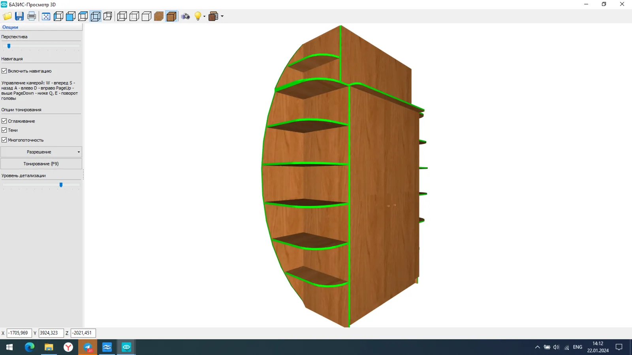Click the fit-to-window view icon
This screenshot has height=355, width=632.
click(46, 16)
